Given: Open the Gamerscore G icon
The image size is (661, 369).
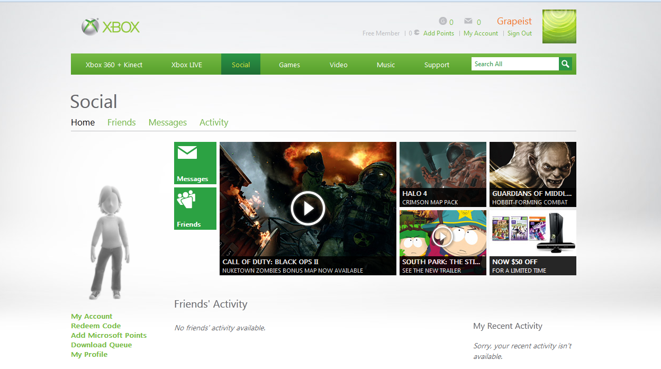Looking at the screenshot, I should point(443,21).
